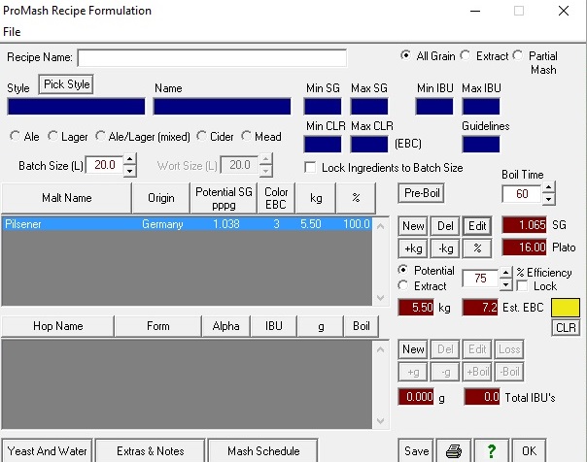Choose Ale fermentation type
587x462 pixels.
tap(15, 136)
